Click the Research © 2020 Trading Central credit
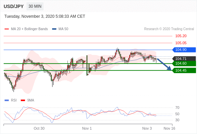This screenshot has height=134, width=197. pos(169,29)
